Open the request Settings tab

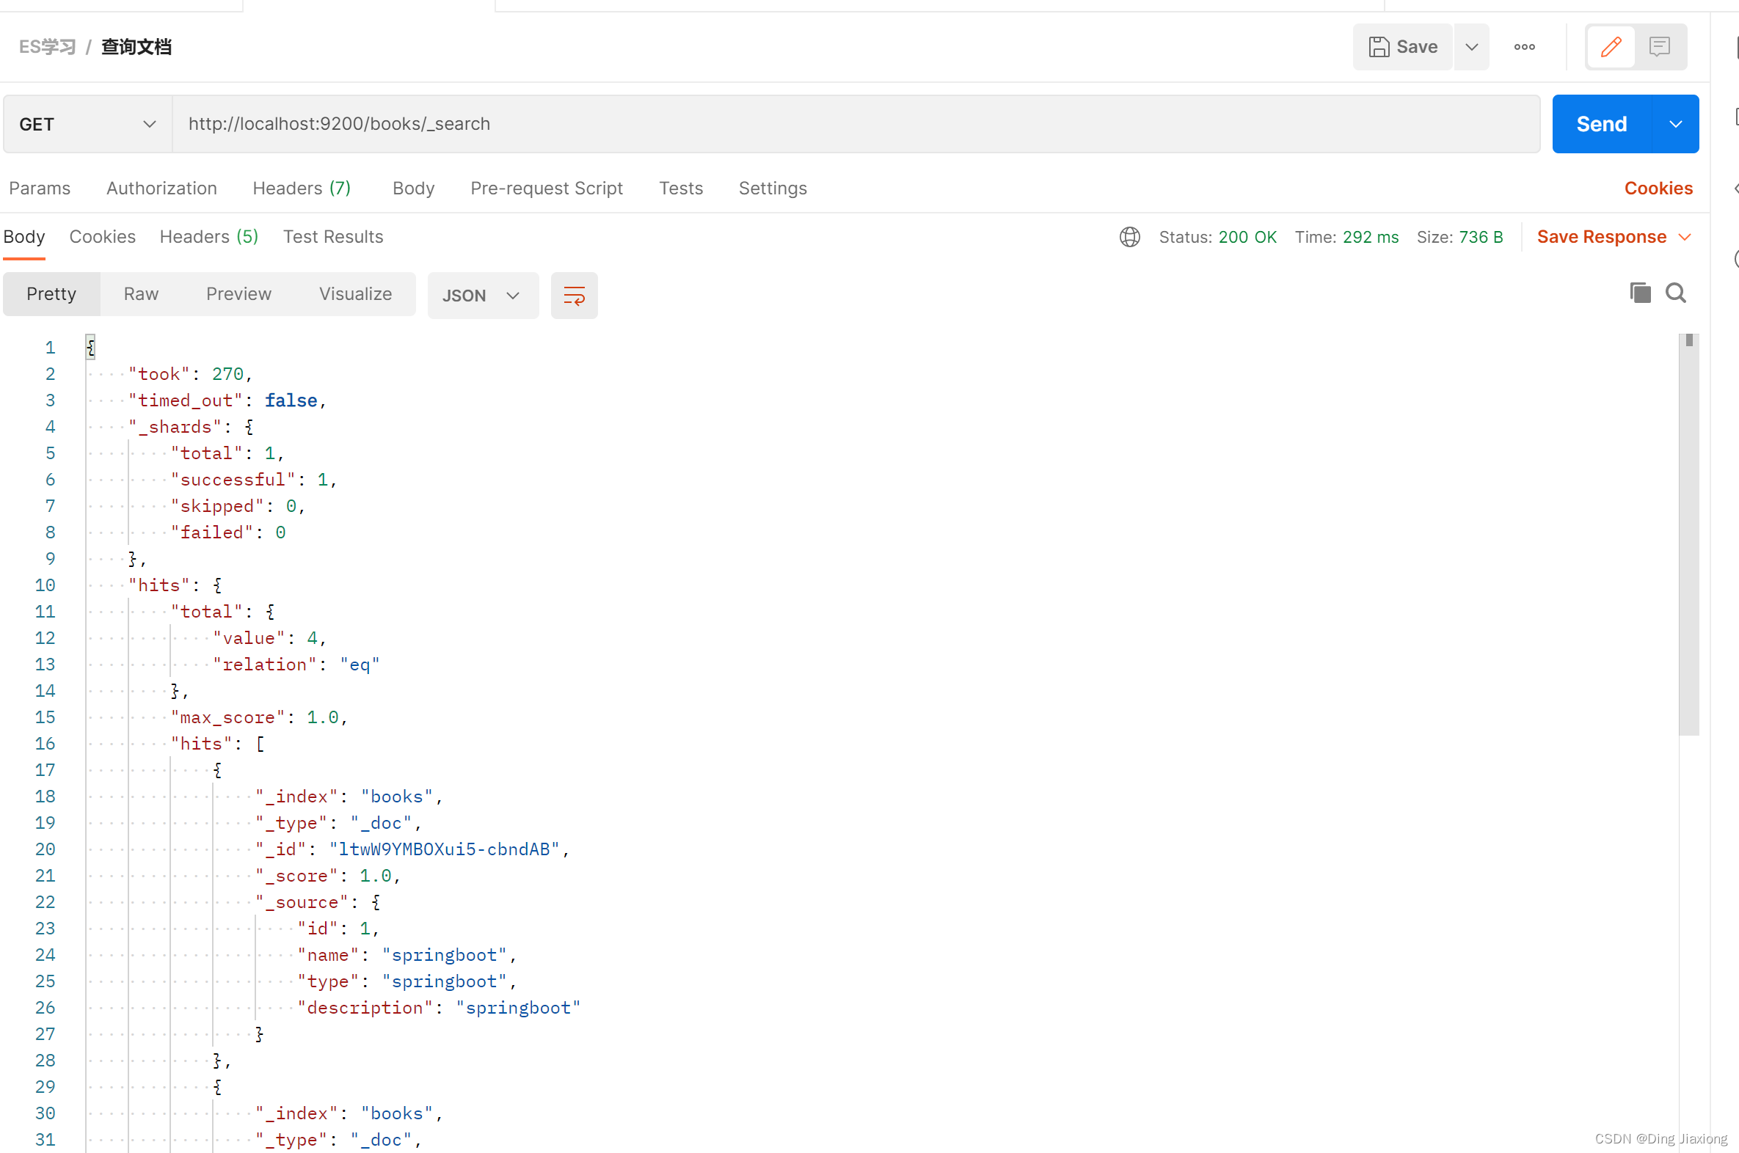click(x=773, y=188)
